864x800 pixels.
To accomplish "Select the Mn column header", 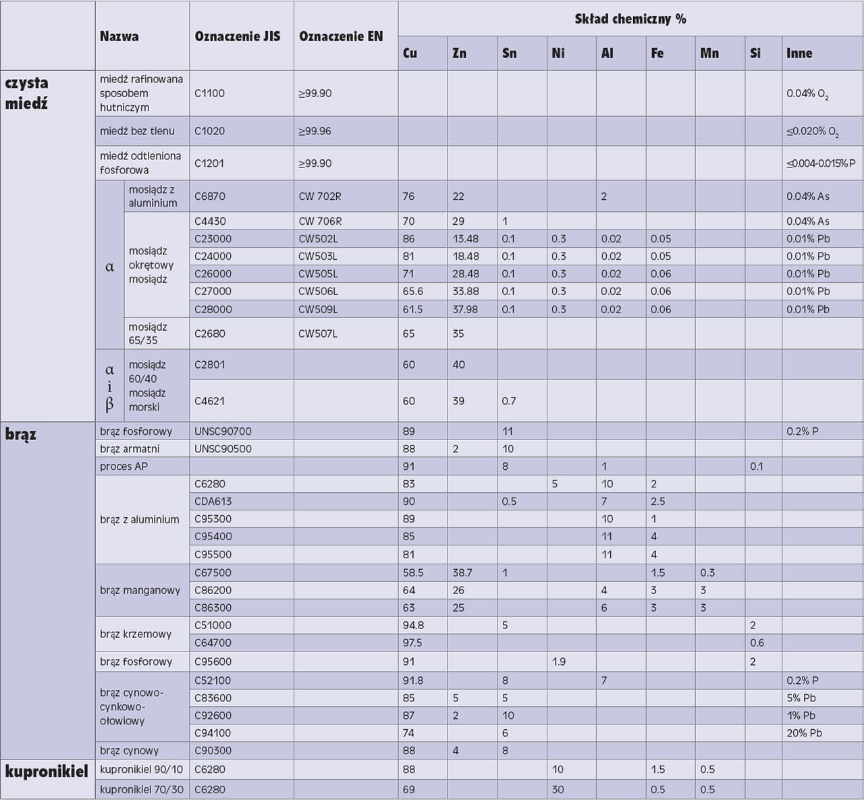I will click(x=709, y=53).
